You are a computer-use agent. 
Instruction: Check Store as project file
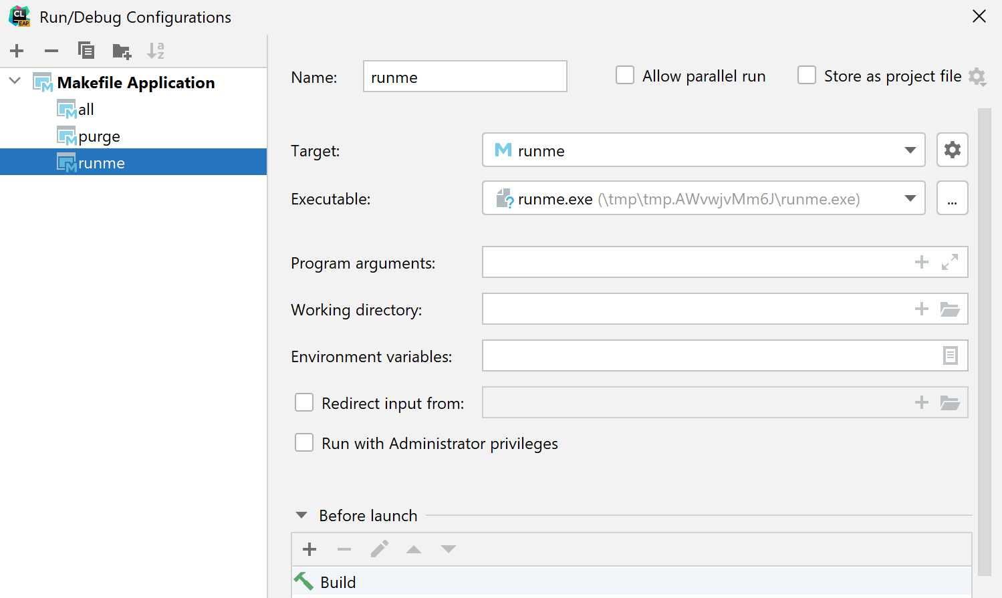[807, 76]
